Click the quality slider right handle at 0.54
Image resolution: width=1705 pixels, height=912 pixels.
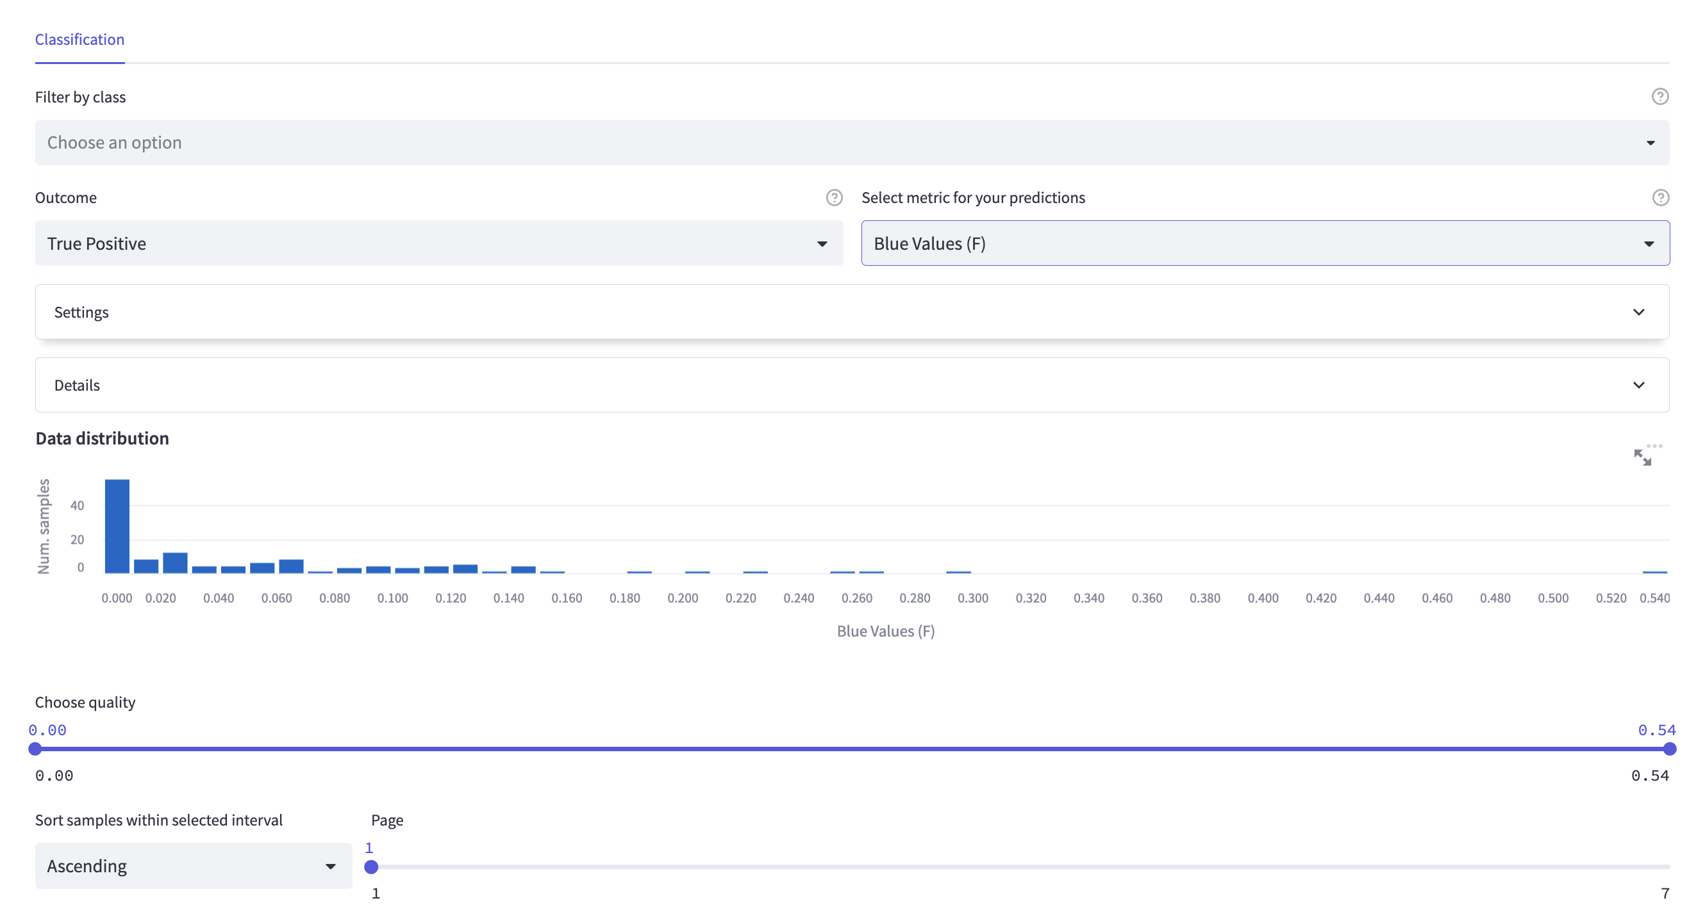tap(1669, 749)
